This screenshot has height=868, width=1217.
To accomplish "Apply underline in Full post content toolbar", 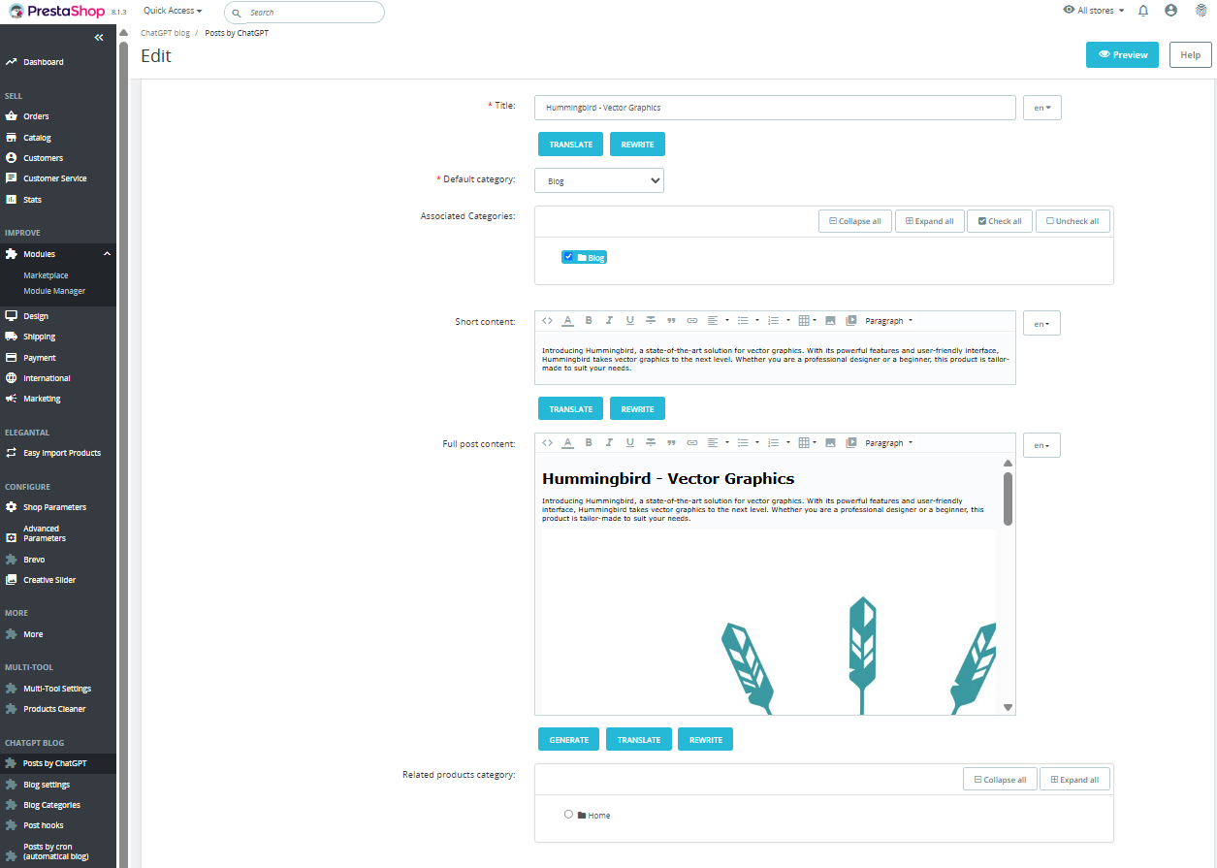I will [630, 443].
